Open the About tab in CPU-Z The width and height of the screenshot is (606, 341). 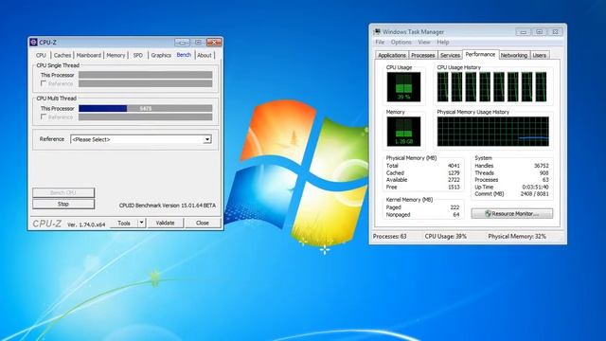(x=205, y=55)
